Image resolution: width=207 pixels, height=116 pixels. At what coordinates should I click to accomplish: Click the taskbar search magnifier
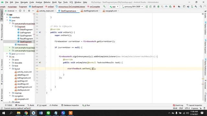[x=11, y=113]
